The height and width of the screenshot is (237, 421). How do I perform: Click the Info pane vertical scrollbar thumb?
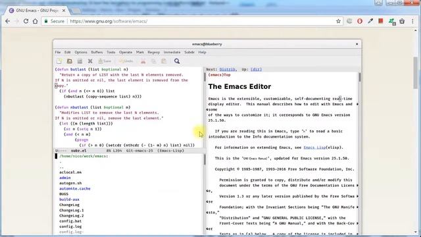360,78
